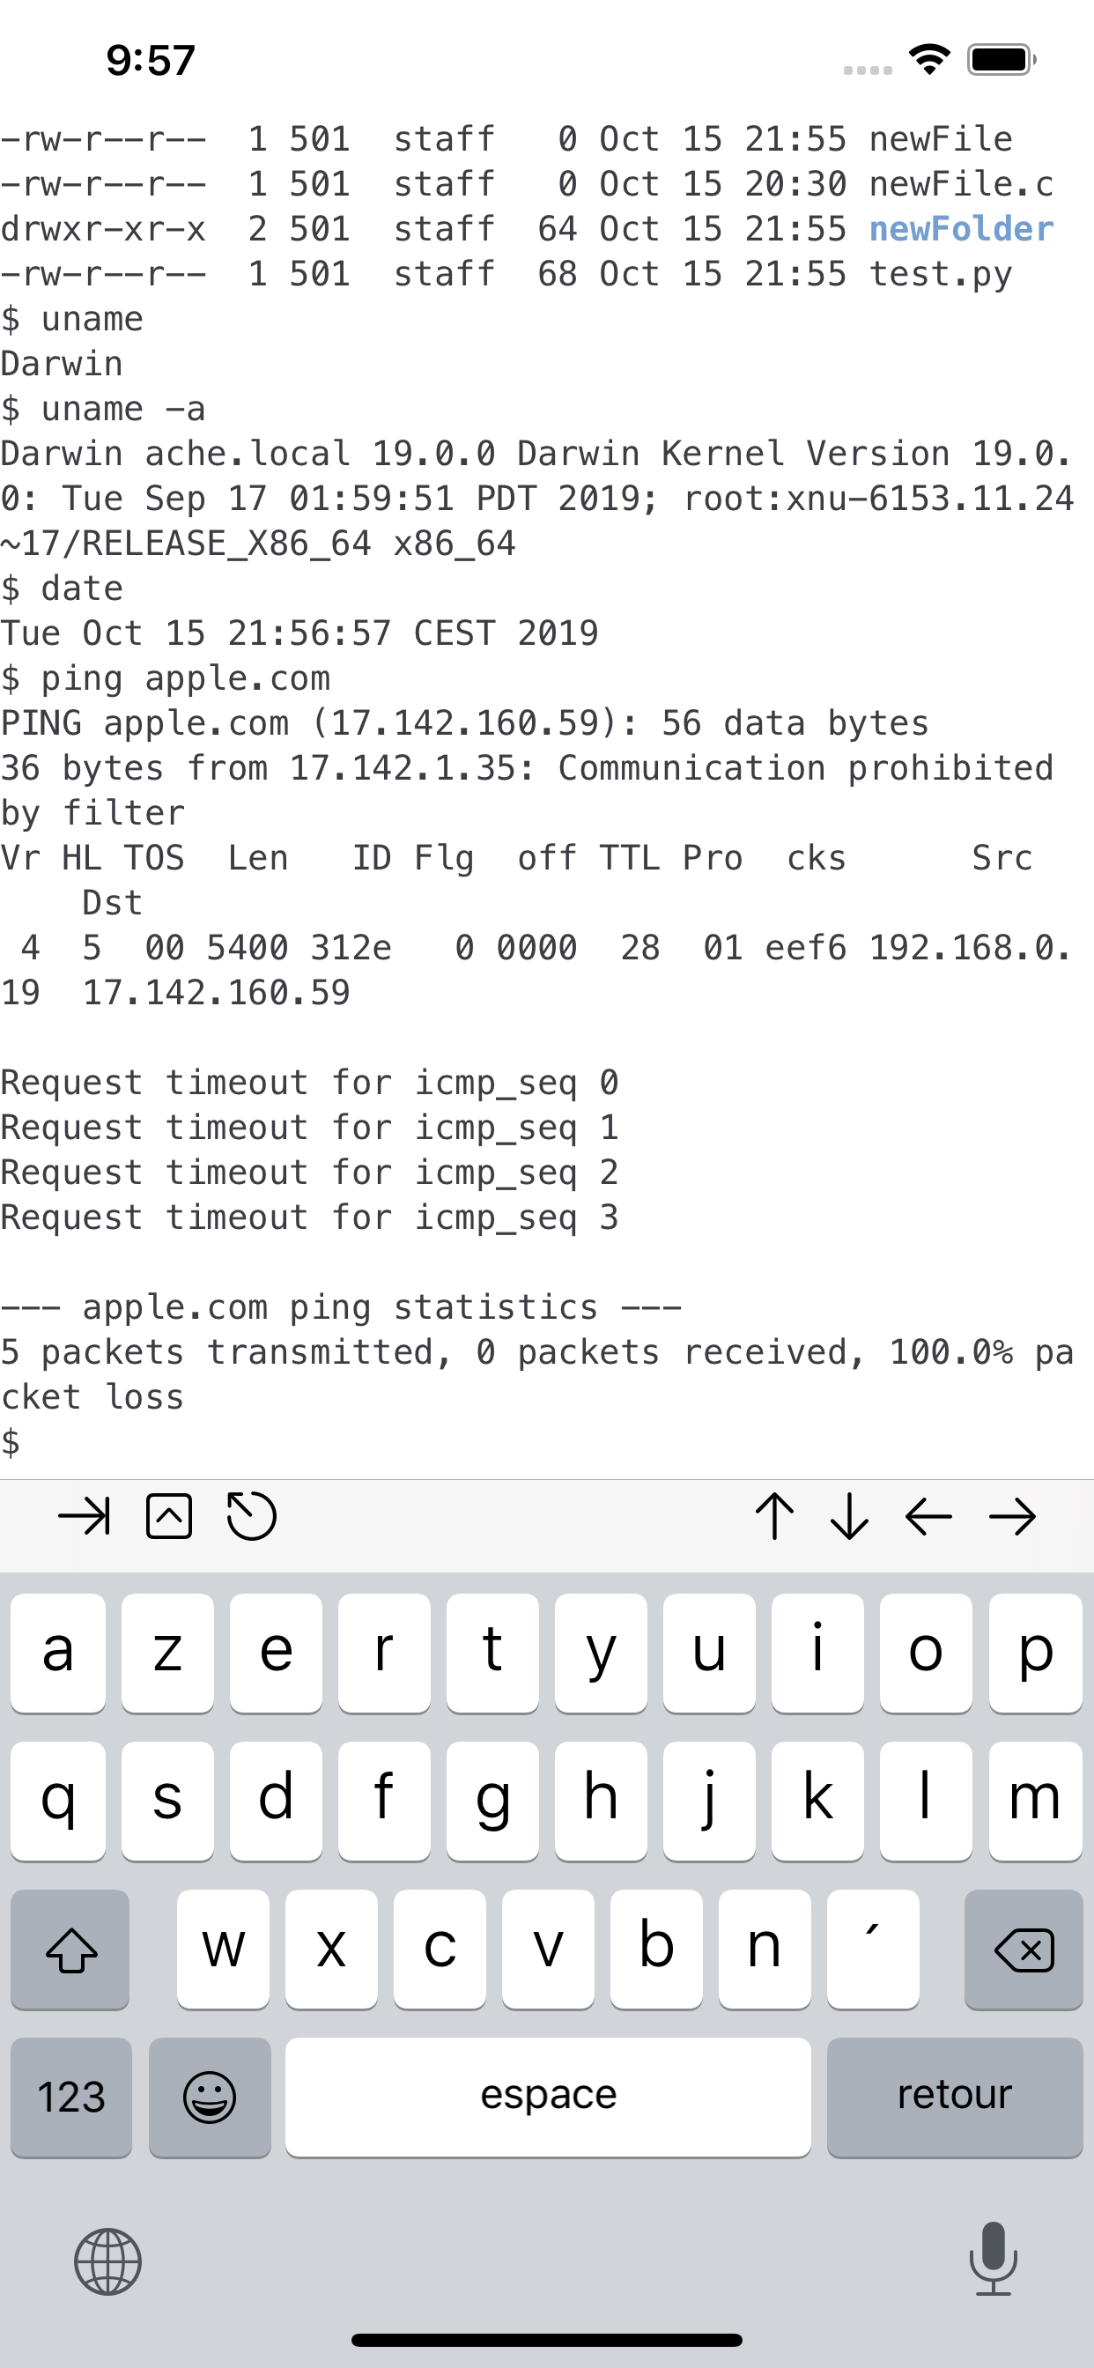This screenshot has height=2368, width=1094.
Task: Tap espace to insert a space
Action: [x=548, y=2097]
